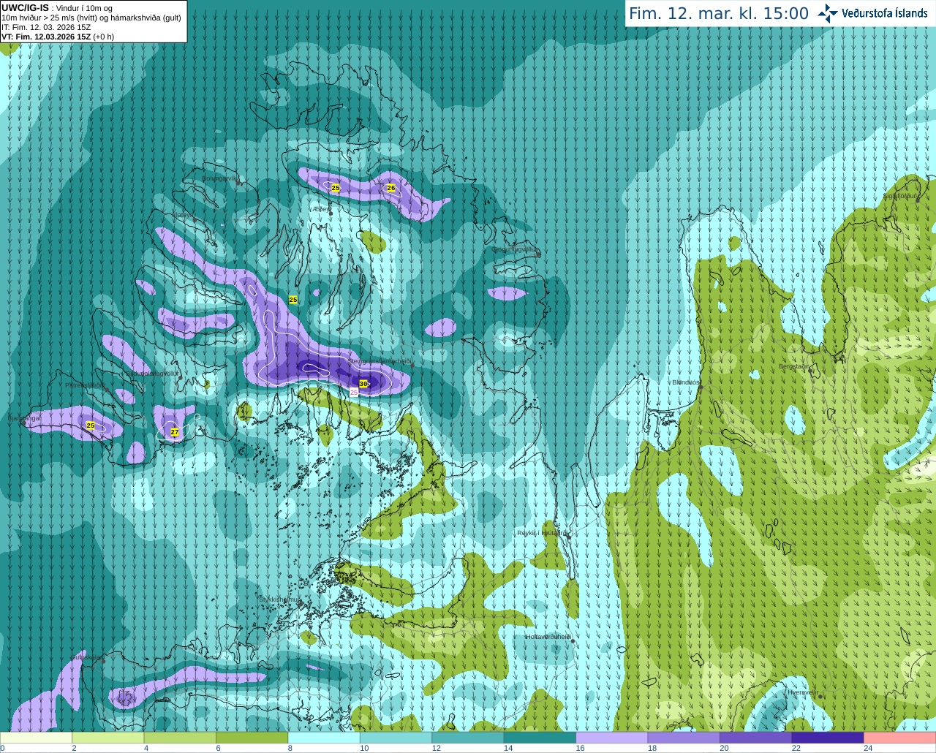Pick the purple 18–20 legend swatch
Image resolution: width=936 pixels, height=753 pixels.
(x=684, y=738)
